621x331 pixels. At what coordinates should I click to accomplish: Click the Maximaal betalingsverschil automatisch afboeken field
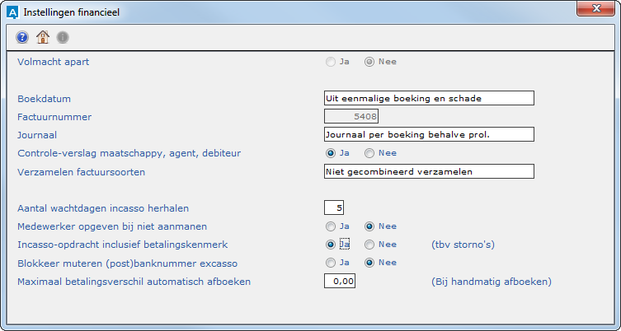pos(340,282)
